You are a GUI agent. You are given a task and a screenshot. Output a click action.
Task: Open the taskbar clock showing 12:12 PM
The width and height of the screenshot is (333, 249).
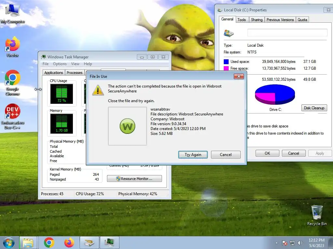click(316, 243)
